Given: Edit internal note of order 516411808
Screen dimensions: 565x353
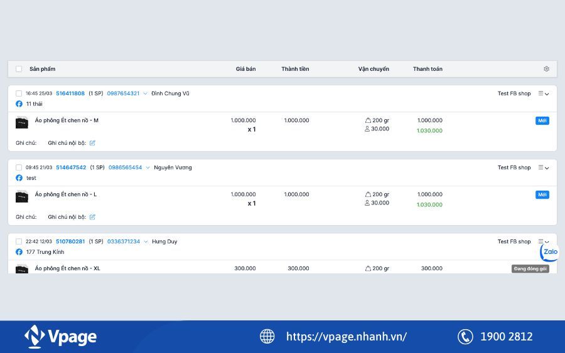Looking at the screenshot, I should tap(92, 143).
